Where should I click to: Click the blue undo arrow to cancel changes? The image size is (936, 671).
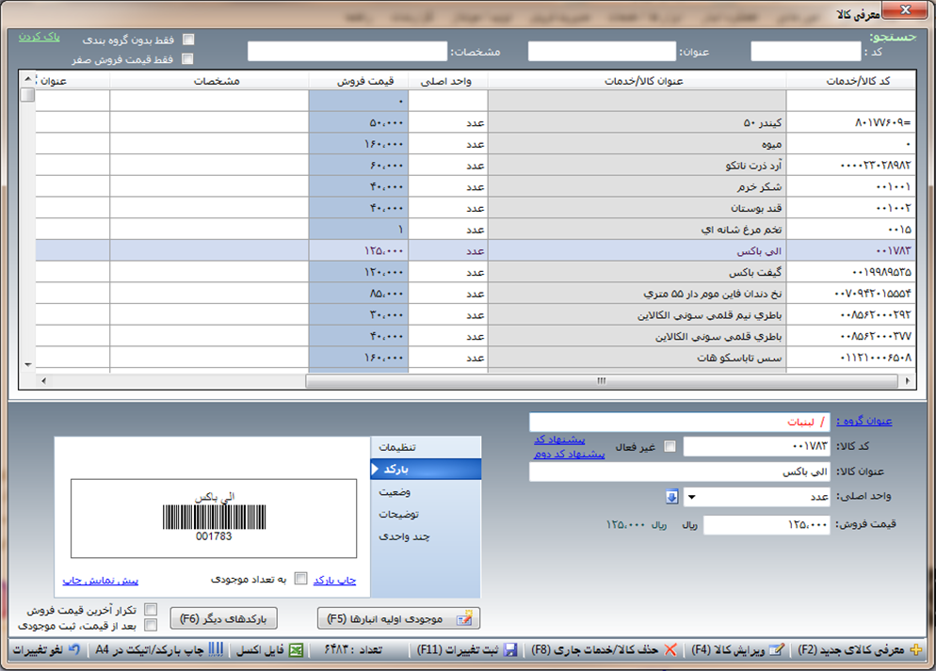tap(73, 650)
